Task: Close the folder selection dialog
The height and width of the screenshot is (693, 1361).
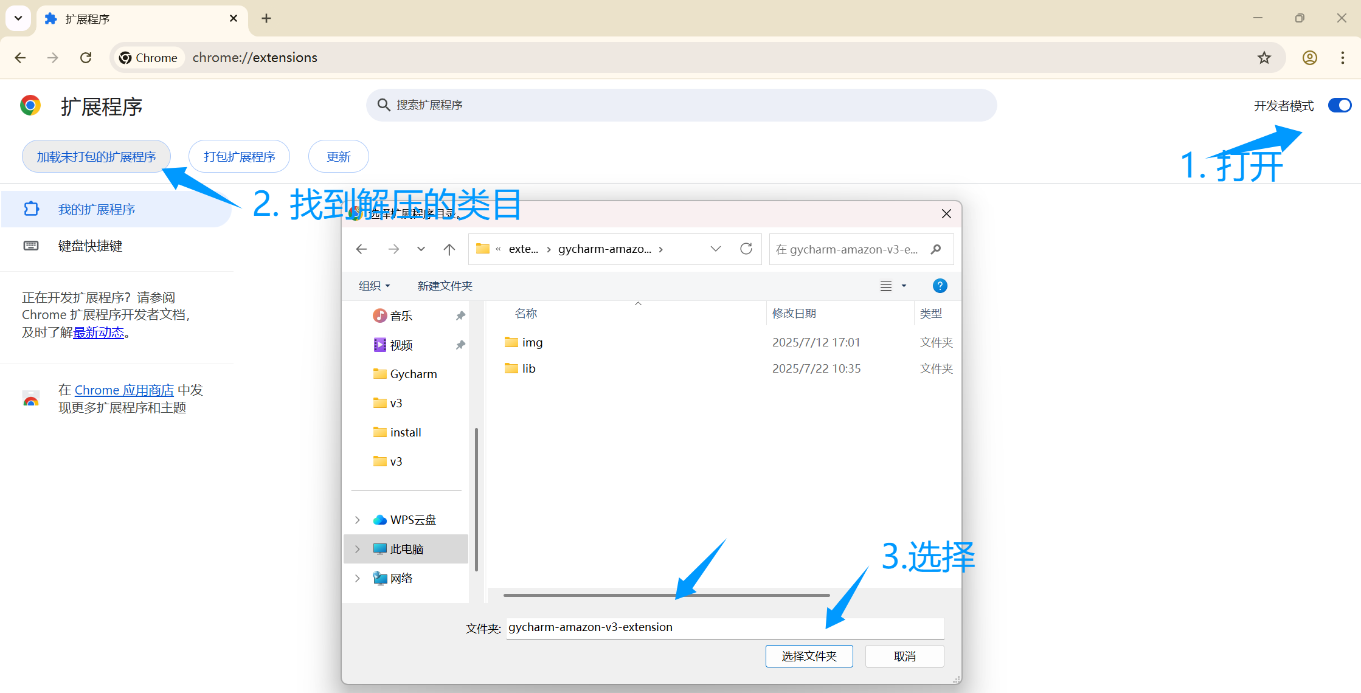Action: [x=946, y=213]
